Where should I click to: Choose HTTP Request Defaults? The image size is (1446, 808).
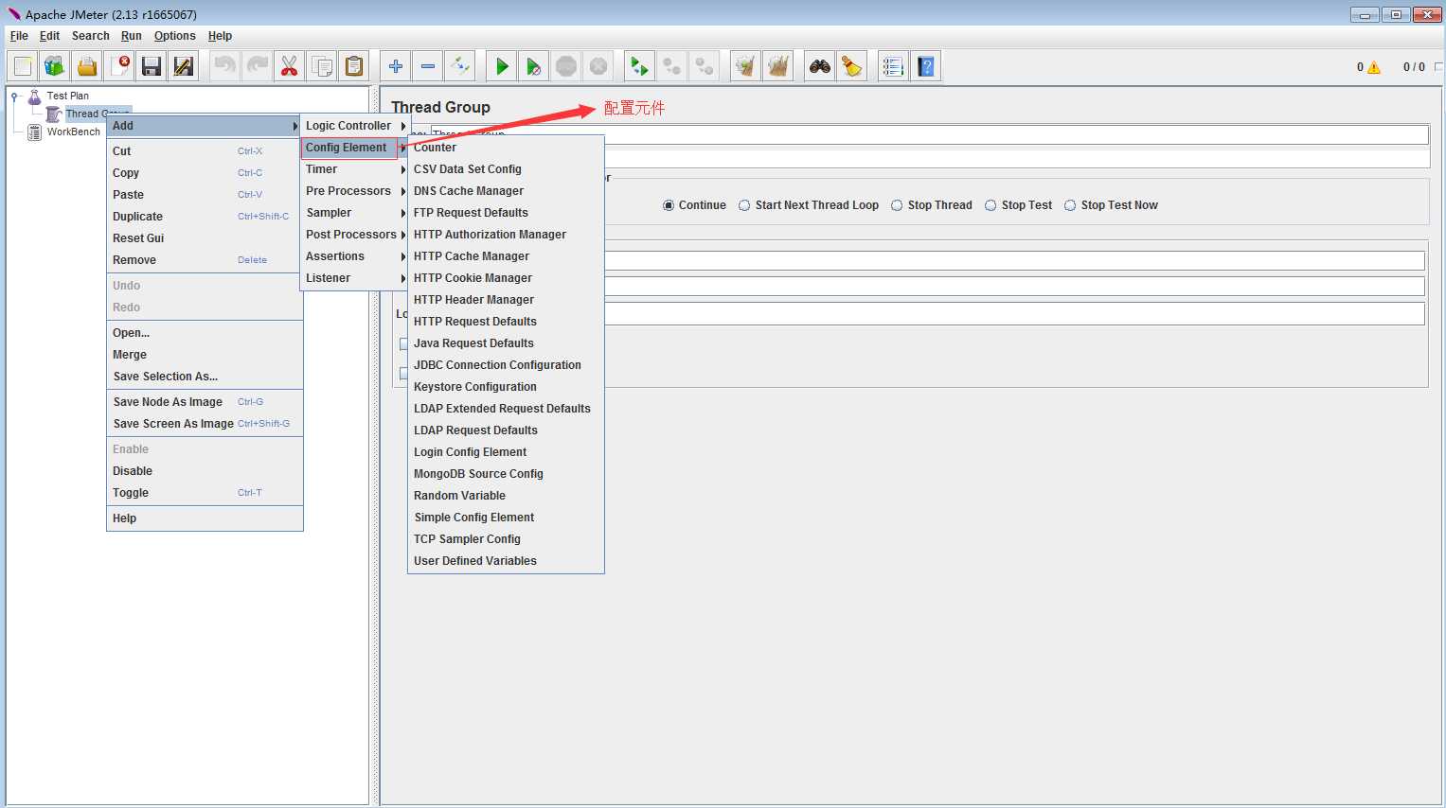(506, 322)
